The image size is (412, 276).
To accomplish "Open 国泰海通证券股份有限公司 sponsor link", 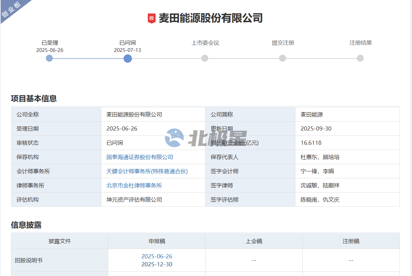I will point(140,157).
